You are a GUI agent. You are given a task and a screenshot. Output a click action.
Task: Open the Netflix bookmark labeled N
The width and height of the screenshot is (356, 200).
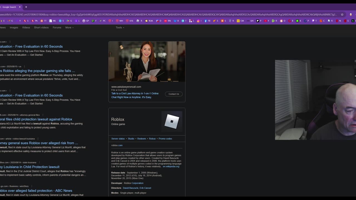tap(338, 21)
